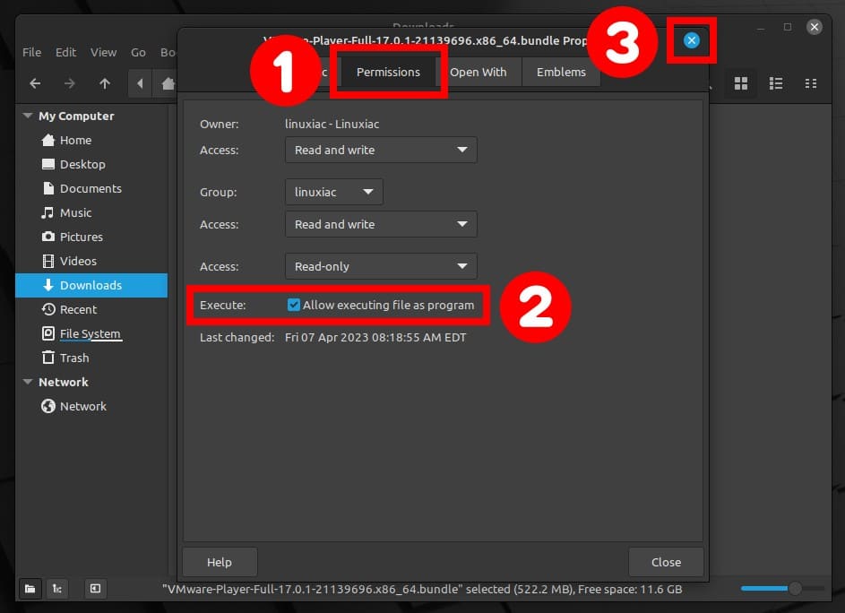Click the status bar selected-file text
This screenshot has height=613, width=845.
coord(423,590)
